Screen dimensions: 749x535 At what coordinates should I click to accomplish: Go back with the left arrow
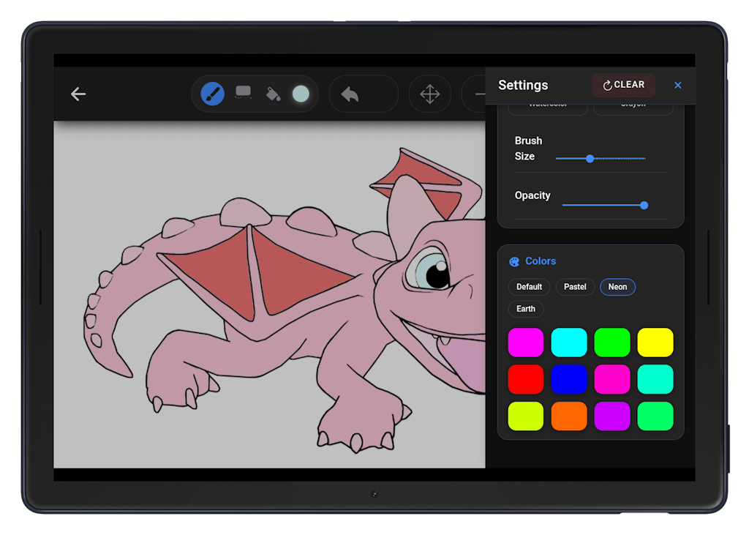point(78,94)
